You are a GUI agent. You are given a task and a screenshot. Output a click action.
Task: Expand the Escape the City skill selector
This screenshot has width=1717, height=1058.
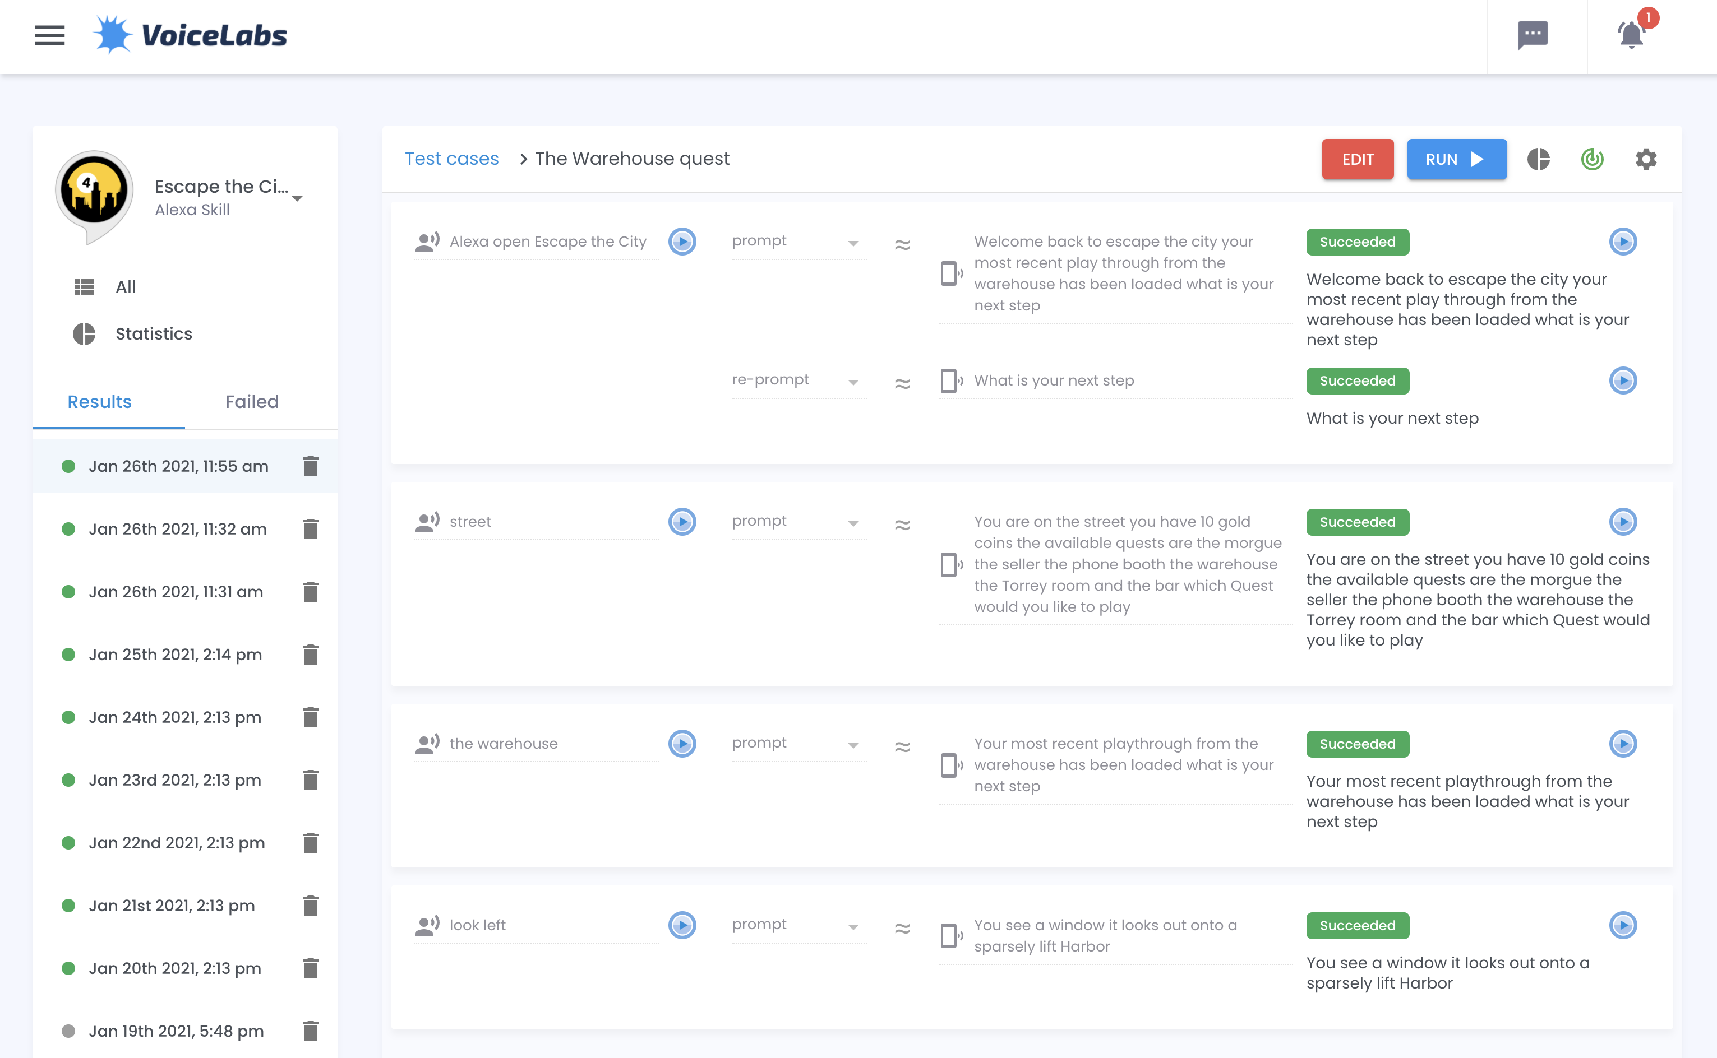coord(298,199)
